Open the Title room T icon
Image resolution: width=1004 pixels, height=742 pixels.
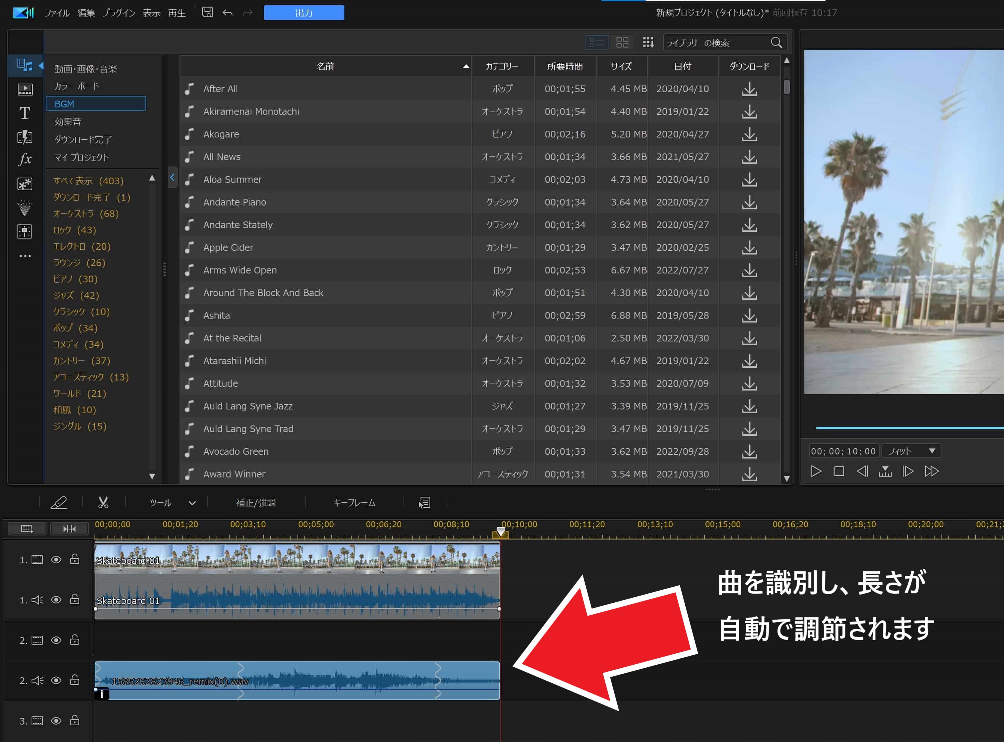click(x=25, y=113)
